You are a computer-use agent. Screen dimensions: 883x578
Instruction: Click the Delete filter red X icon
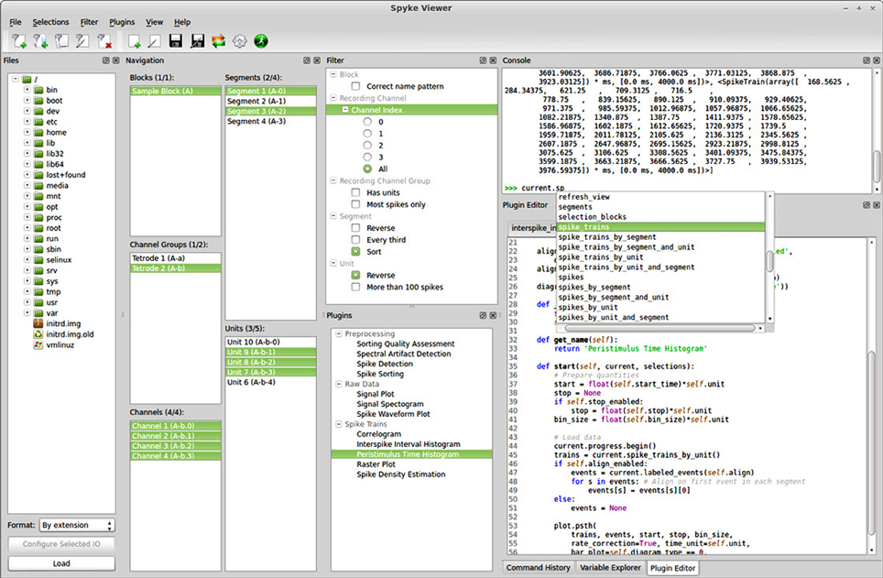104,41
